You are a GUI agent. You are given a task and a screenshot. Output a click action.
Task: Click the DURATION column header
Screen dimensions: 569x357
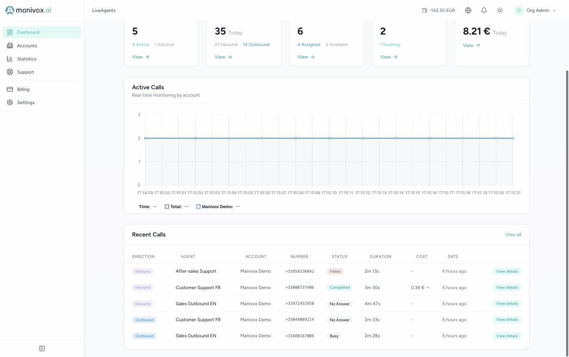coord(380,257)
